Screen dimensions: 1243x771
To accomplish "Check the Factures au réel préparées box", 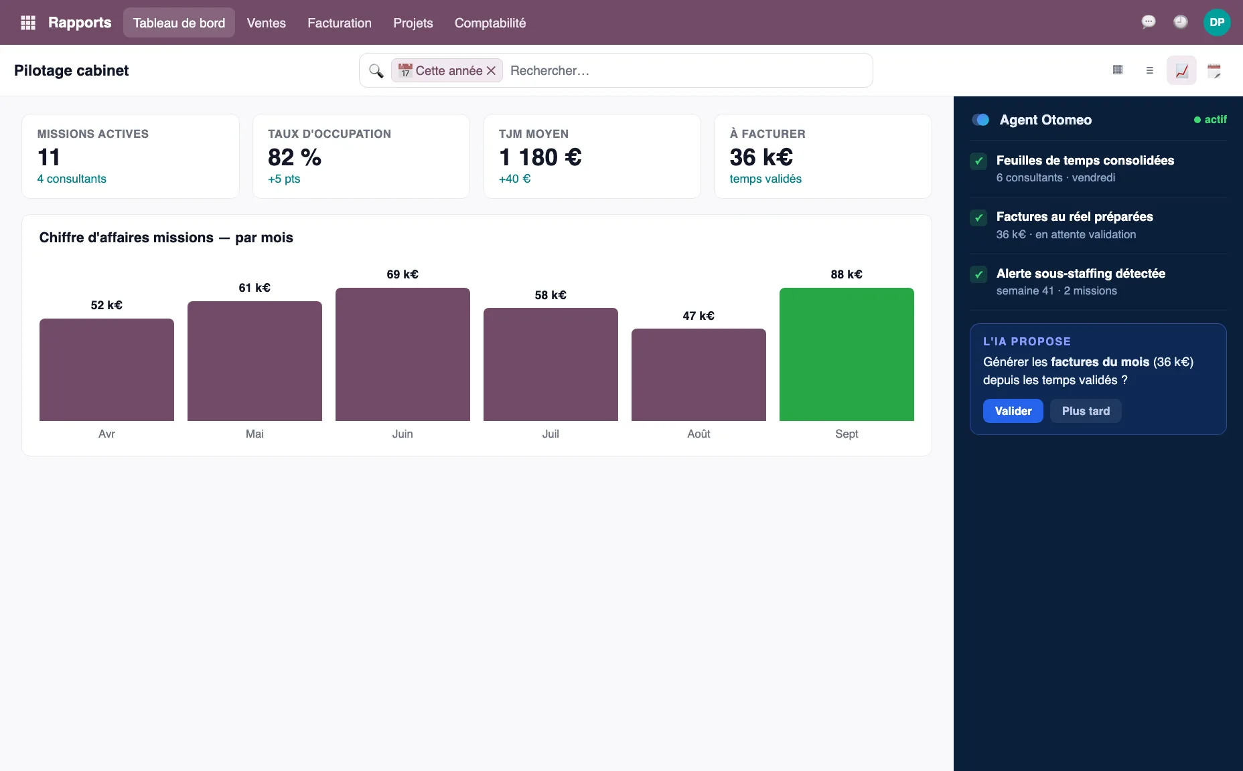I will pos(978,218).
